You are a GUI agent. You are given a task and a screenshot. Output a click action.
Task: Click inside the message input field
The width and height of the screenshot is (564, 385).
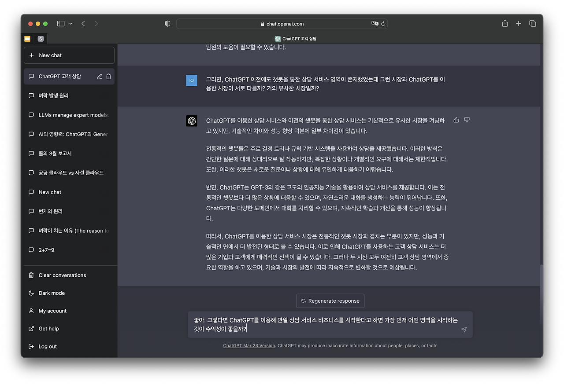pyautogui.click(x=308, y=324)
